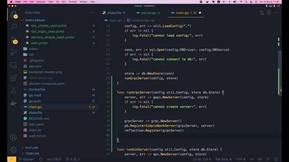
Task: Change LF end of line sequence
Action: pyautogui.click(x=252, y=159)
